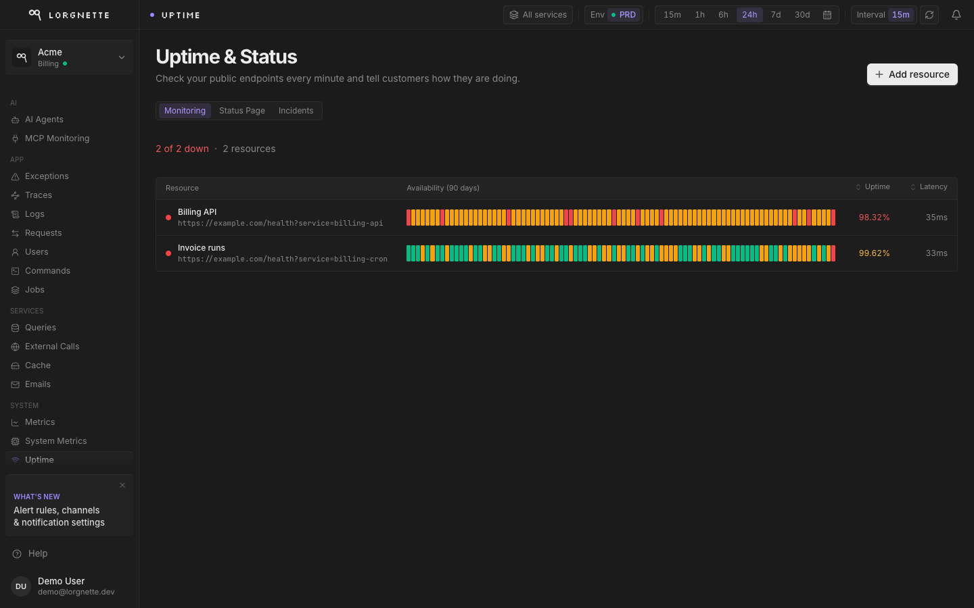Click the refresh icon in top bar
The height and width of the screenshot is (608, 974).
click(x=929, y=15)
